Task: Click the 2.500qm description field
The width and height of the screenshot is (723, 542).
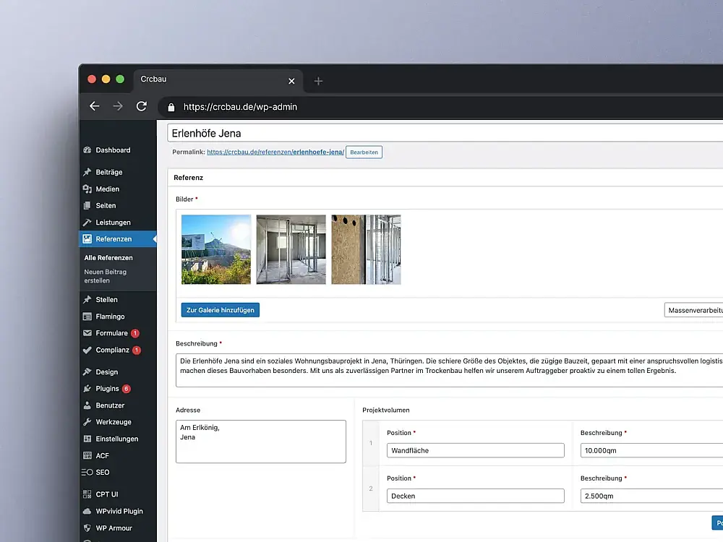Action: coord(651,496)
